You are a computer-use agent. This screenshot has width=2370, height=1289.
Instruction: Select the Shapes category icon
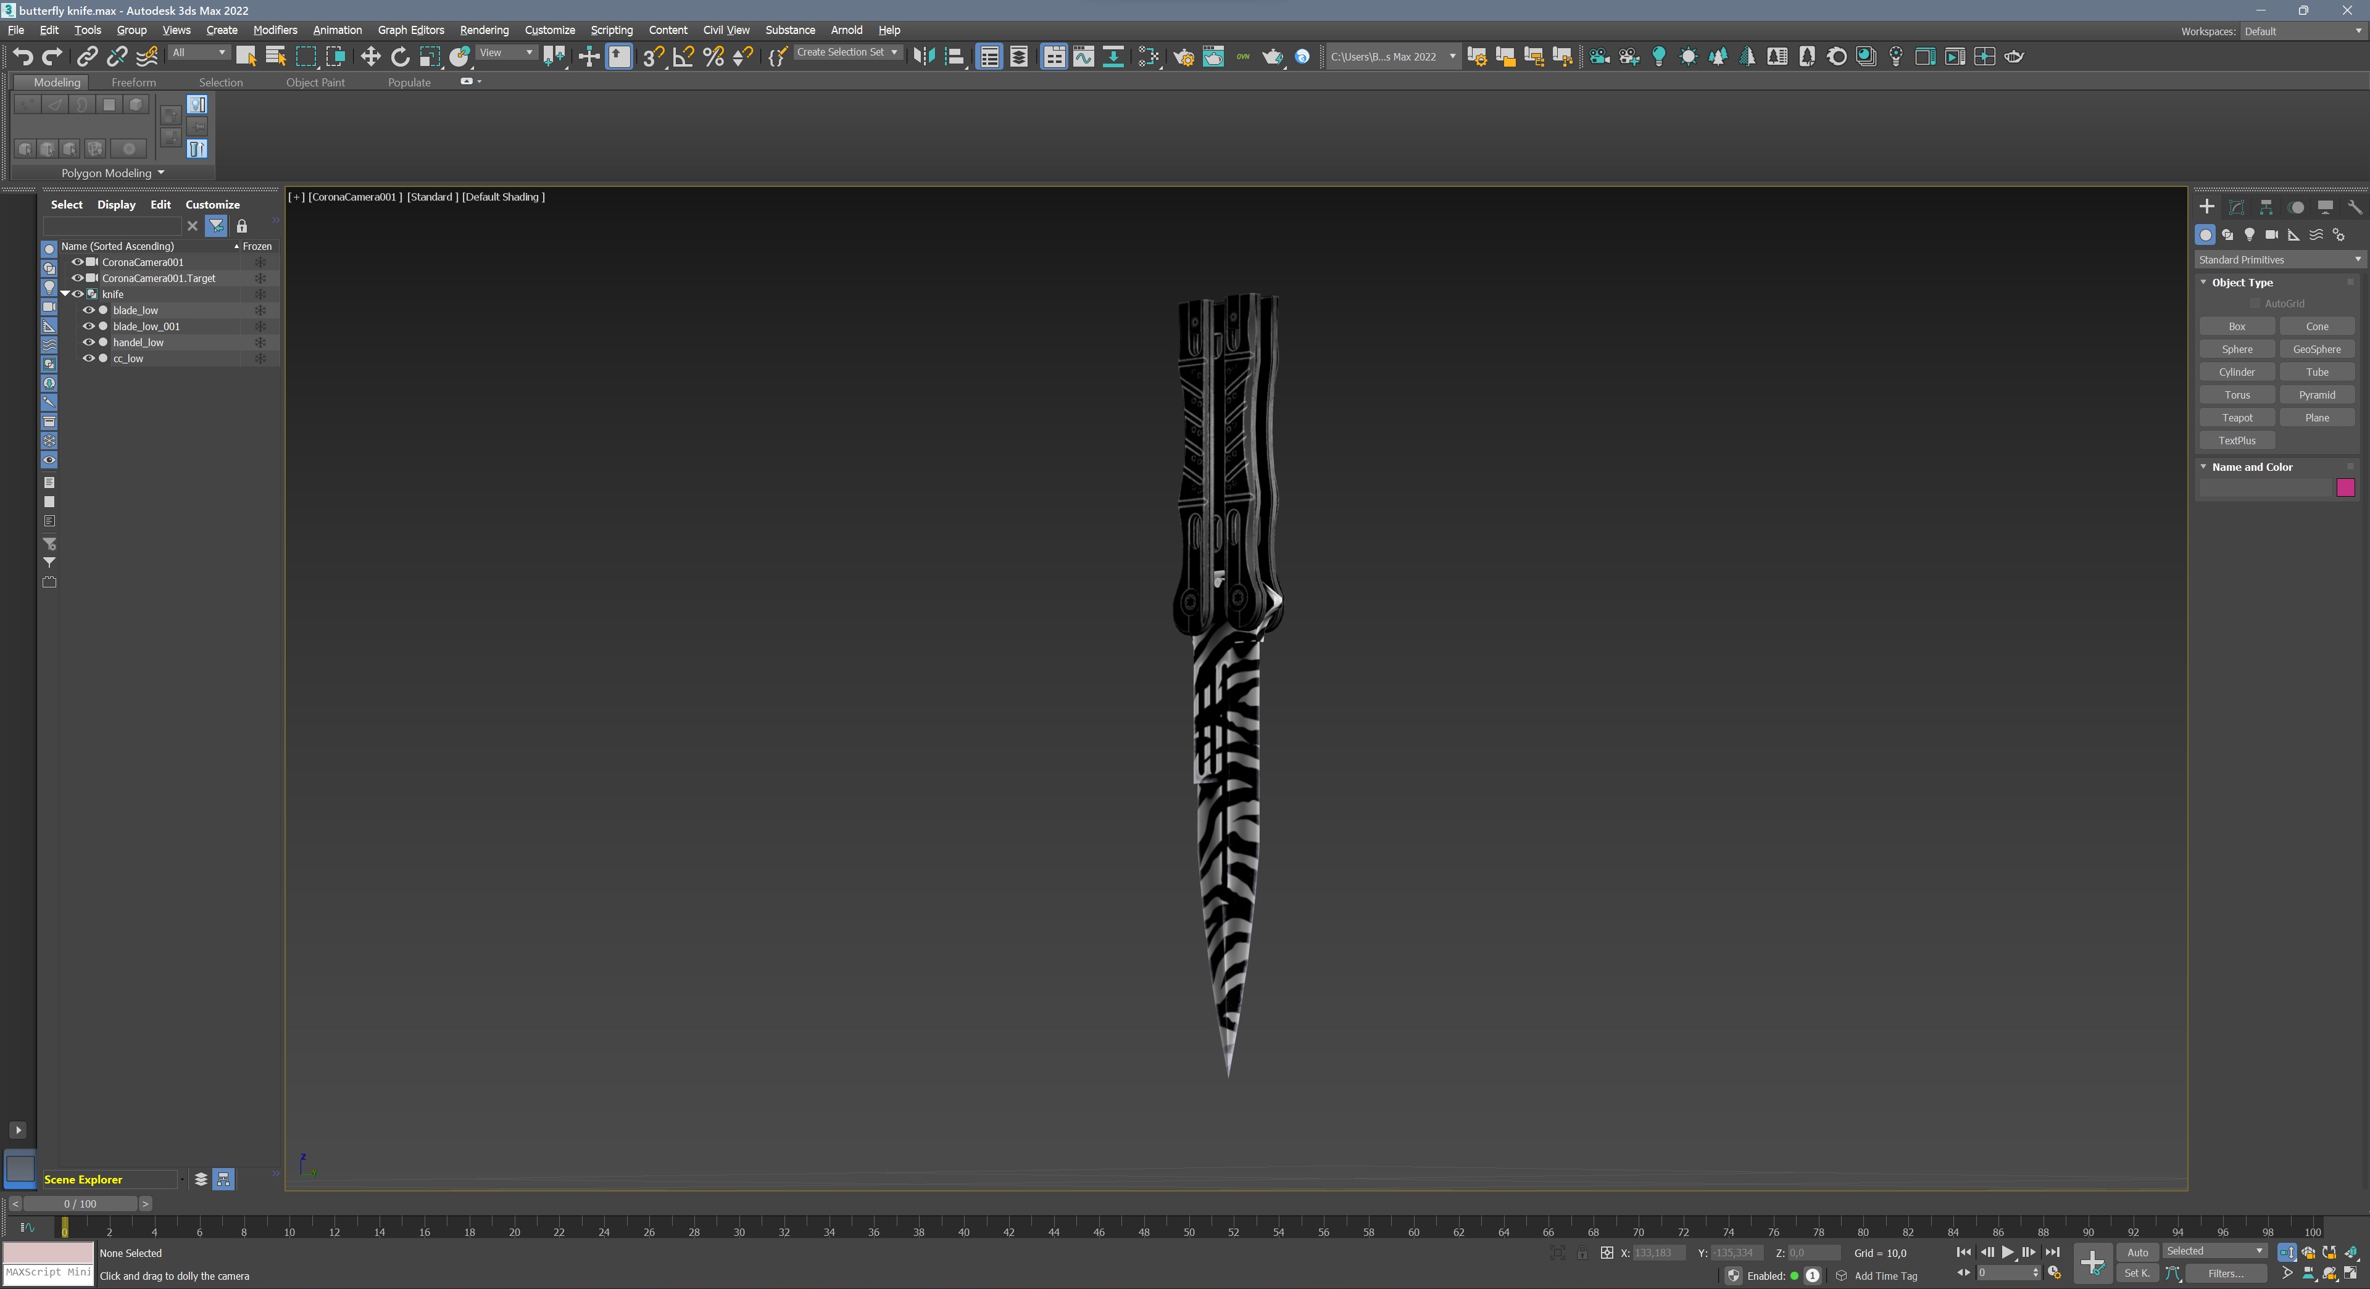click(x=2227, y=234)
